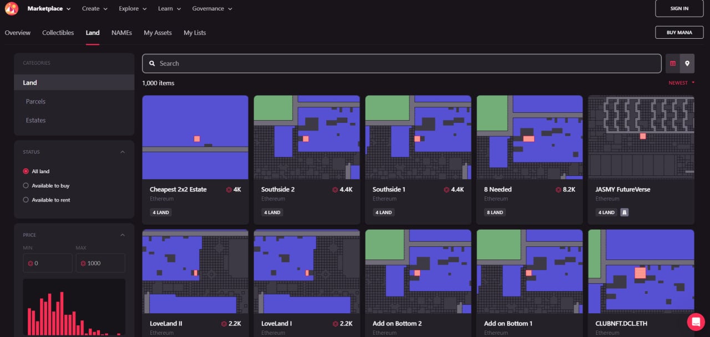
Task: Click MANA icon in the MAX price field
Action: [x=83, y=263]
